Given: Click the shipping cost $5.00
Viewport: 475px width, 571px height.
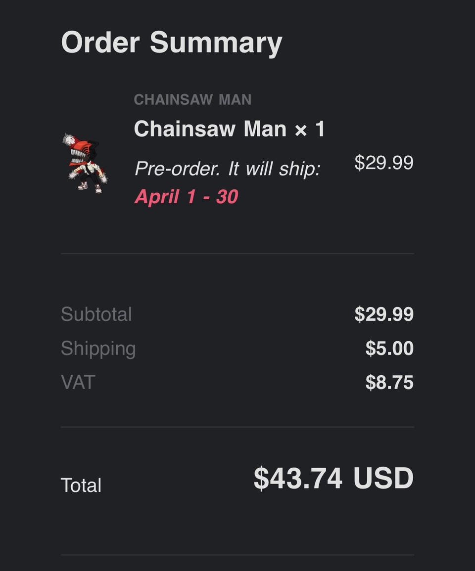Looking at the screenshot, I should (389, 349).
